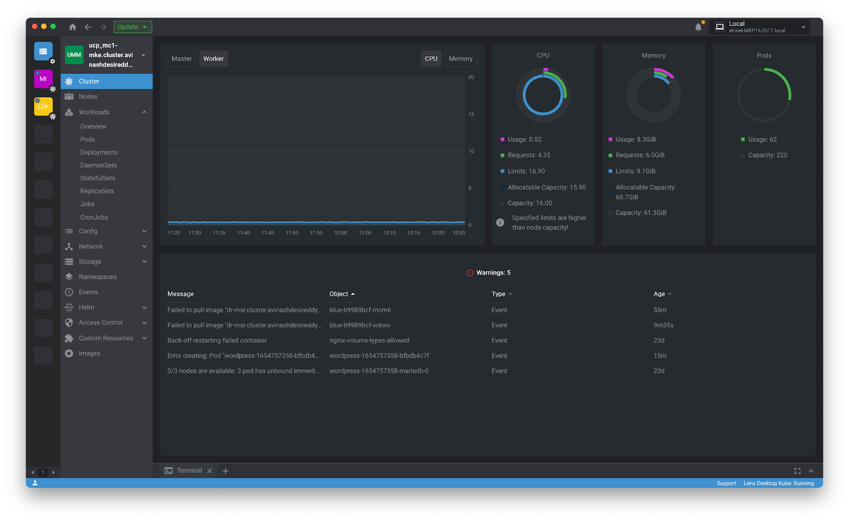Click the CPU usage donut chart
This screenshot has height=522, width=849.
pos(543,95)
